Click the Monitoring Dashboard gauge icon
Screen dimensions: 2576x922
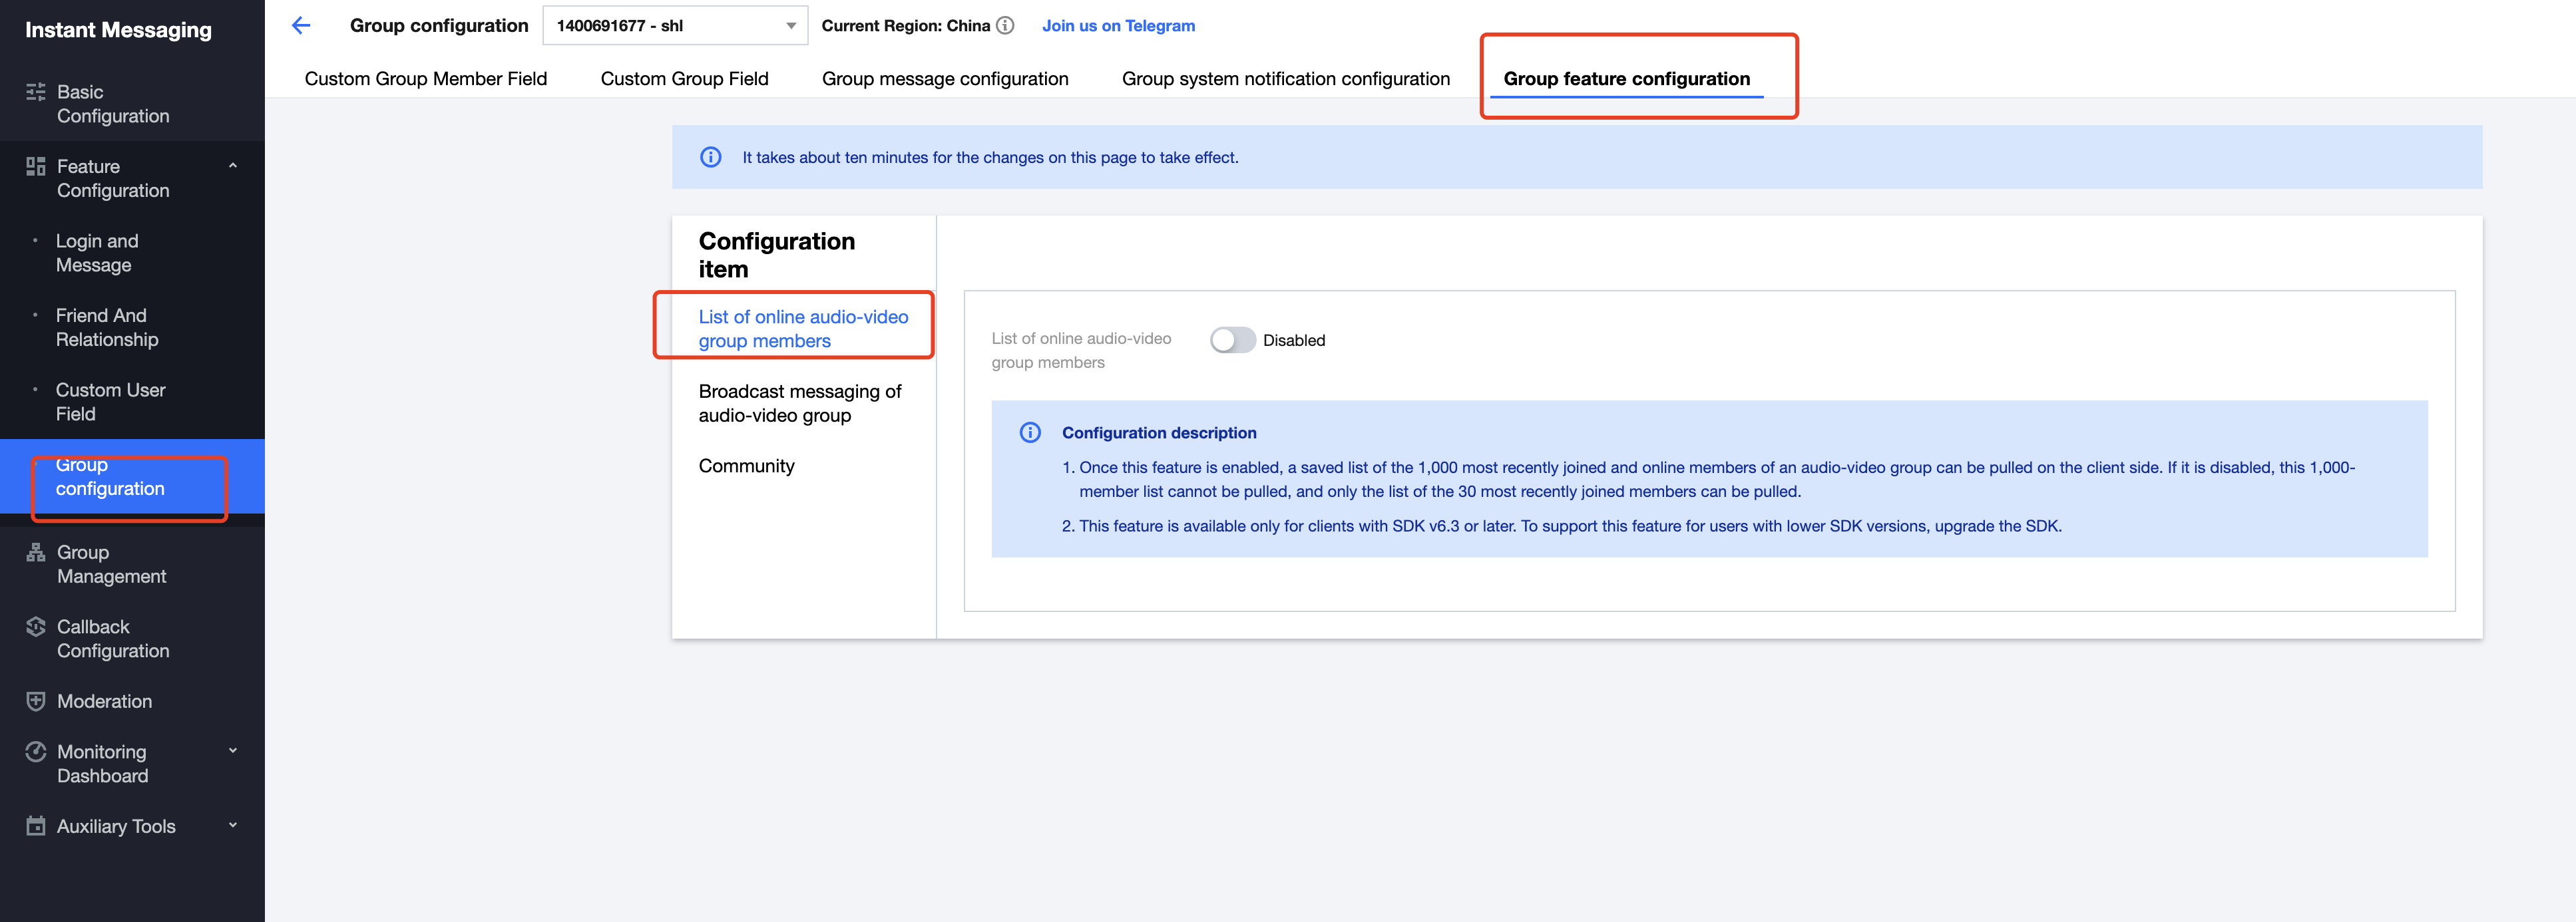point(36,751)
